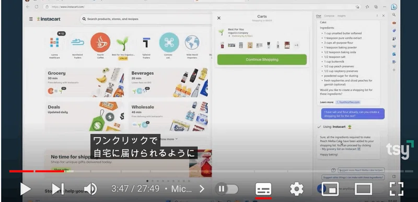Click the Continue Shopping button
Screen dimensions: 418x202
[x=262, y=60]
